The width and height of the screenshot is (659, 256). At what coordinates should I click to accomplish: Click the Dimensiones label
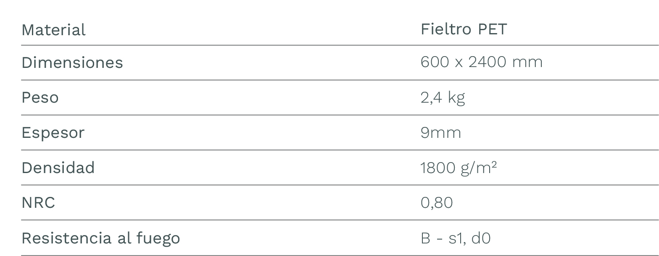tap(72, 62)
